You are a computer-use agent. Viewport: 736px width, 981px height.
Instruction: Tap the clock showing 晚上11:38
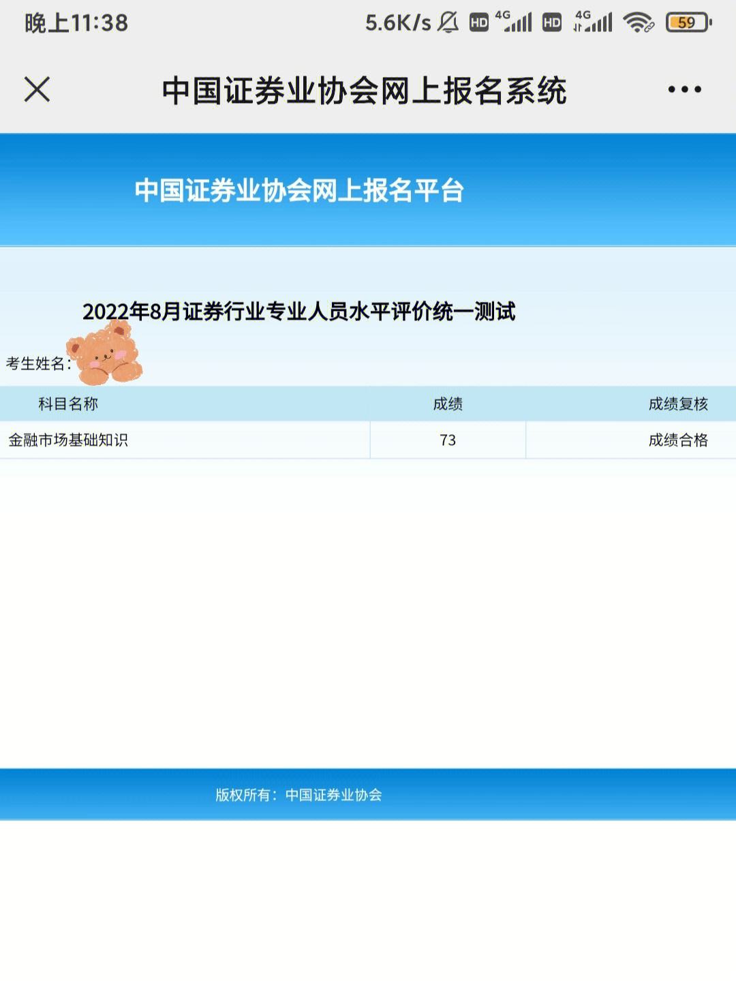point(76,22)
